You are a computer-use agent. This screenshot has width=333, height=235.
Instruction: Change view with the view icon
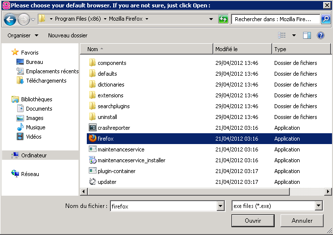[282, 35]
